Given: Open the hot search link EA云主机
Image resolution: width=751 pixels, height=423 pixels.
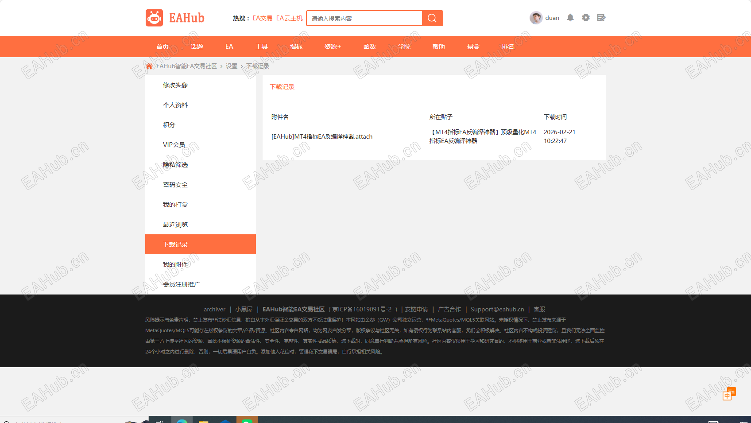Looking at the screenshot, I should pos(290,18).
